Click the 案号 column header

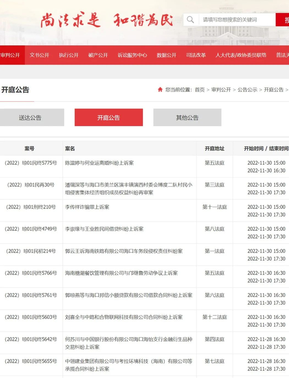coord(29,148)
